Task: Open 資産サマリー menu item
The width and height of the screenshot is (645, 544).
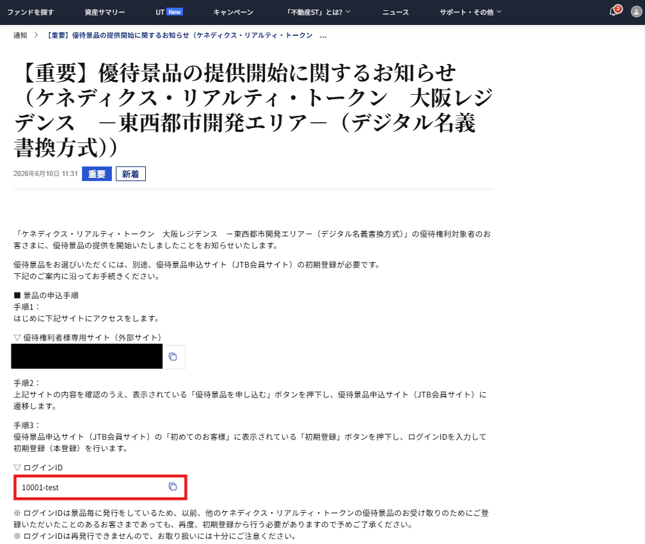Action: pos(105,12)
